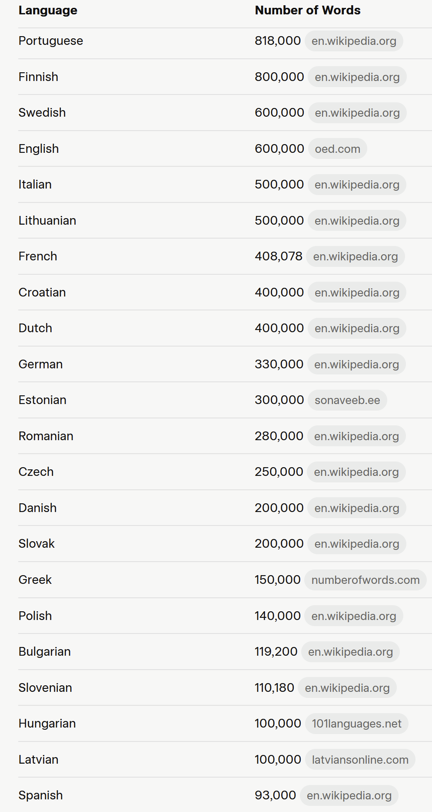Open 101languages.net source for Hungarian
The width and height of the screenshot is (432, 812).
coord(356,724)
